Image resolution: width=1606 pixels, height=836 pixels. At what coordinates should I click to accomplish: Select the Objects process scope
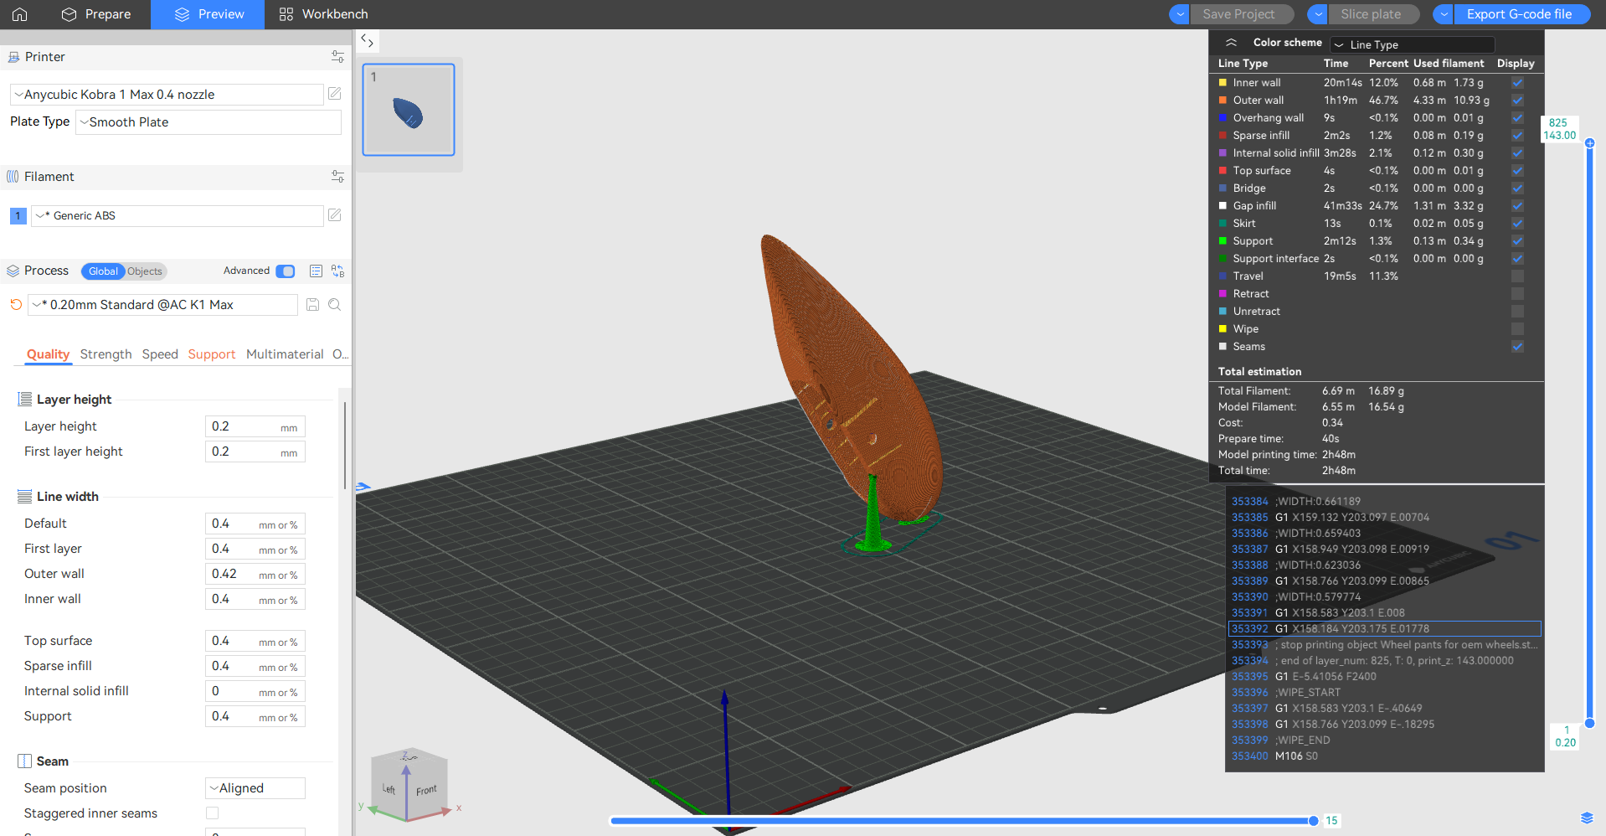[x=145, y=271]
